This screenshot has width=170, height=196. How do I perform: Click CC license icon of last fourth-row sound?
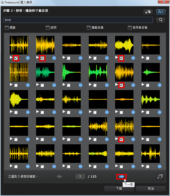[x=160, y=139]
